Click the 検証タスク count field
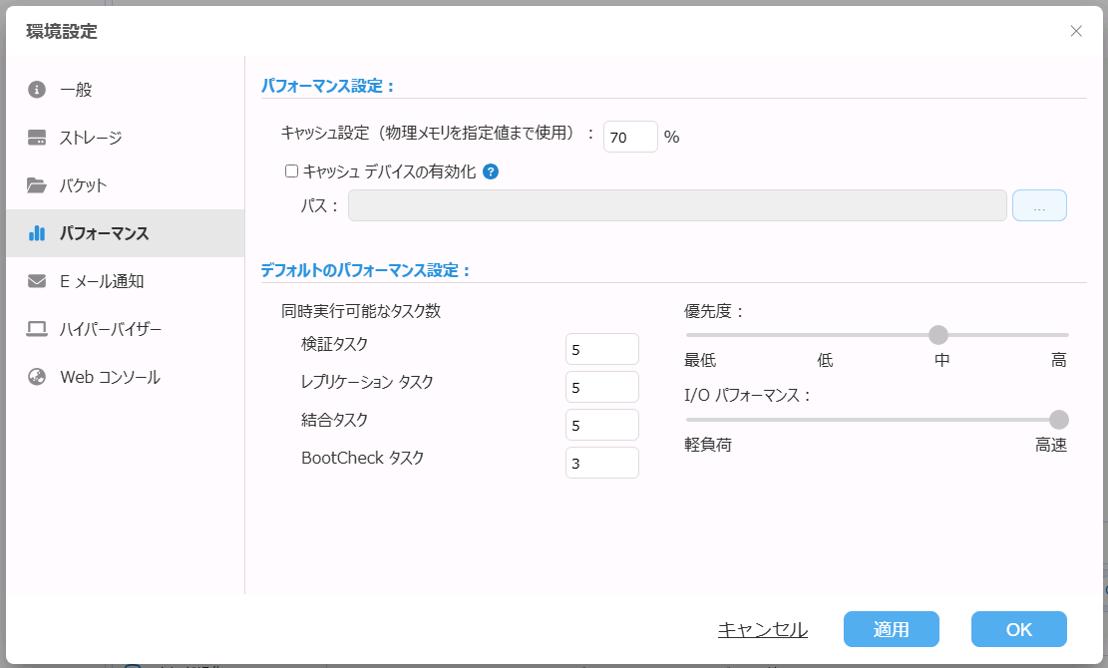 [601, 349]
